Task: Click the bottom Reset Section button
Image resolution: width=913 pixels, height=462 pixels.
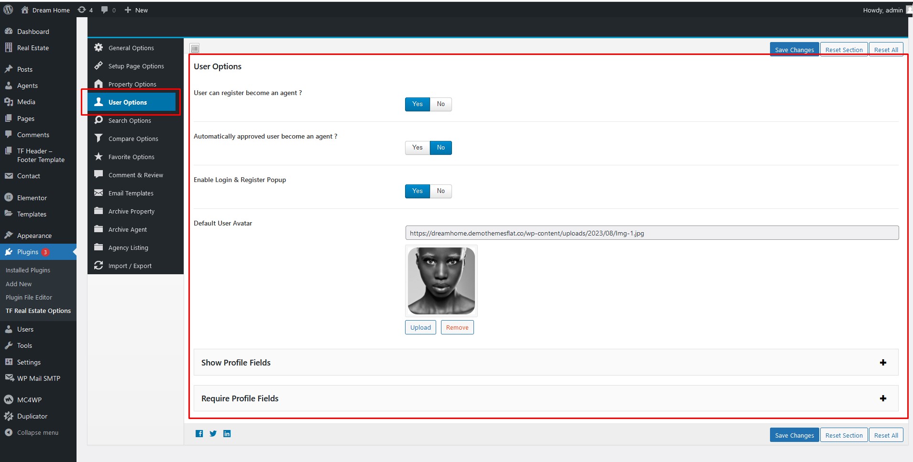Action: click(x=844, y=435)
